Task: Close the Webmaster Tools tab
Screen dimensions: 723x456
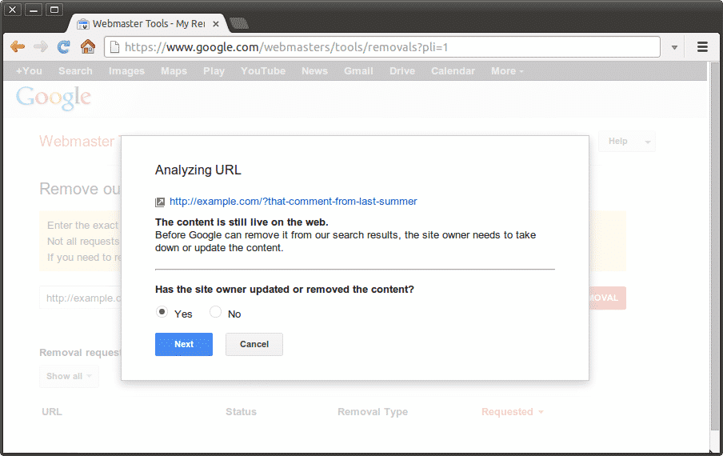Action: point(215,24)
